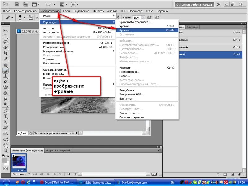Open Mini Bridge panel
This screenshot has height=186, width=248.
coord(26,4)
